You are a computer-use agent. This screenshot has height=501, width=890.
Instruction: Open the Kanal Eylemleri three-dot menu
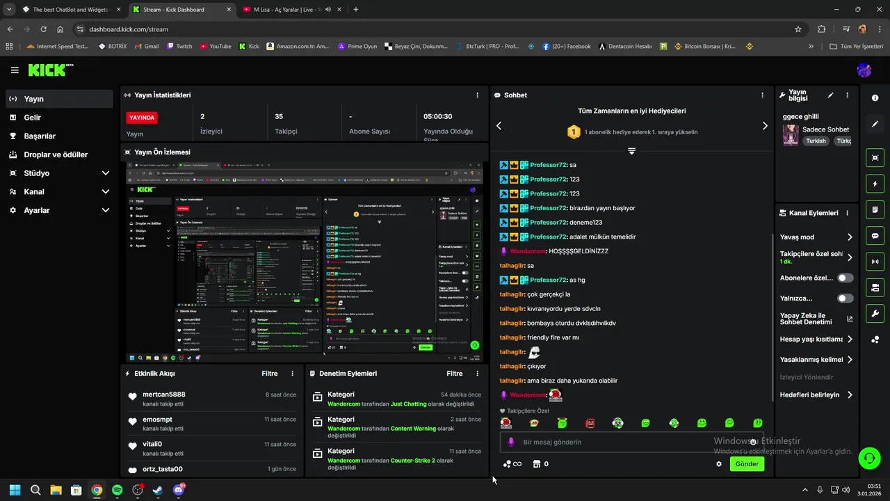point(847,213)
